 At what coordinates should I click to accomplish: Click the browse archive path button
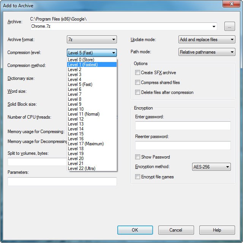pos(229,27)
